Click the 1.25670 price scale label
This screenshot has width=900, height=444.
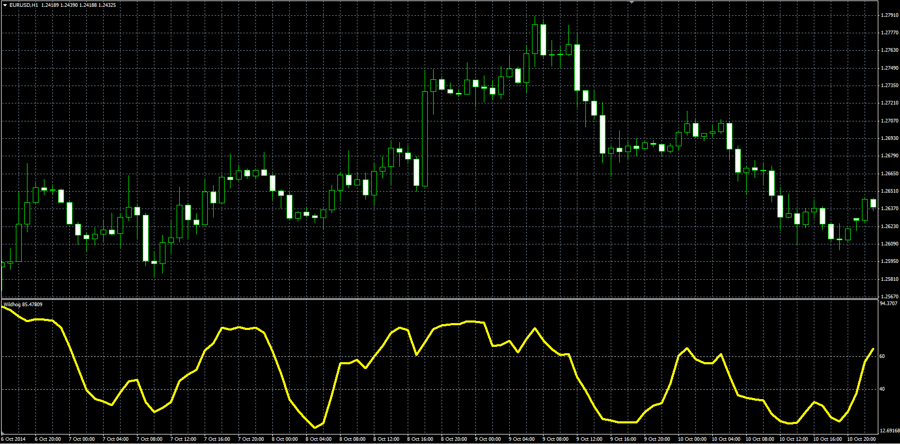pyautogui.click(x=889, y=297)
